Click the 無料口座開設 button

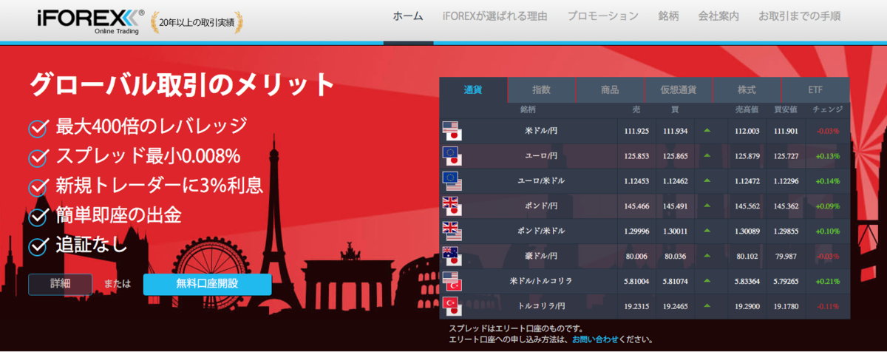(x=207, y=284)
